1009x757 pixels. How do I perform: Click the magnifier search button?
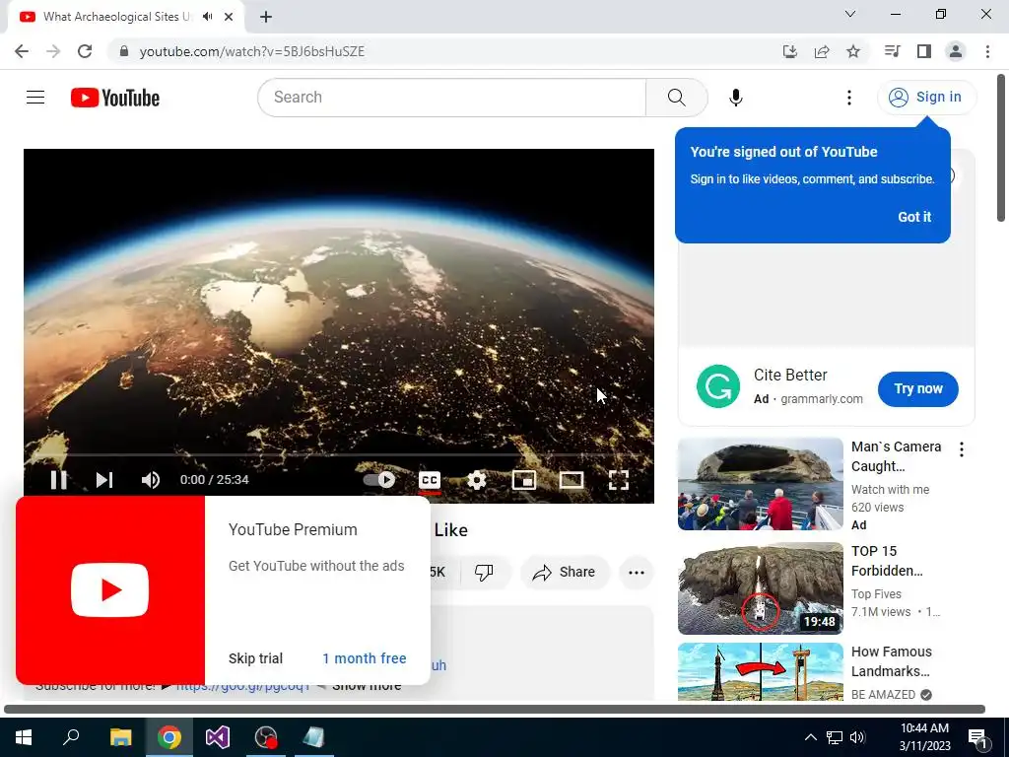pyautogui.click(x=676, y=98)
